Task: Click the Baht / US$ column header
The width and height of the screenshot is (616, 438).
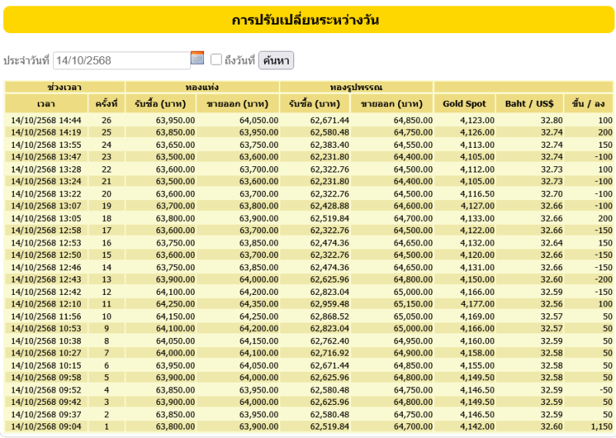Action: click(530, 104)
